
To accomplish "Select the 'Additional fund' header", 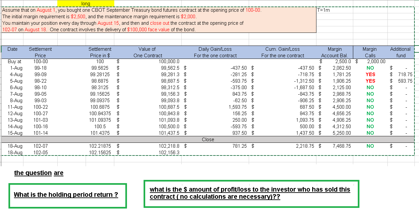I will coord(400,52).
